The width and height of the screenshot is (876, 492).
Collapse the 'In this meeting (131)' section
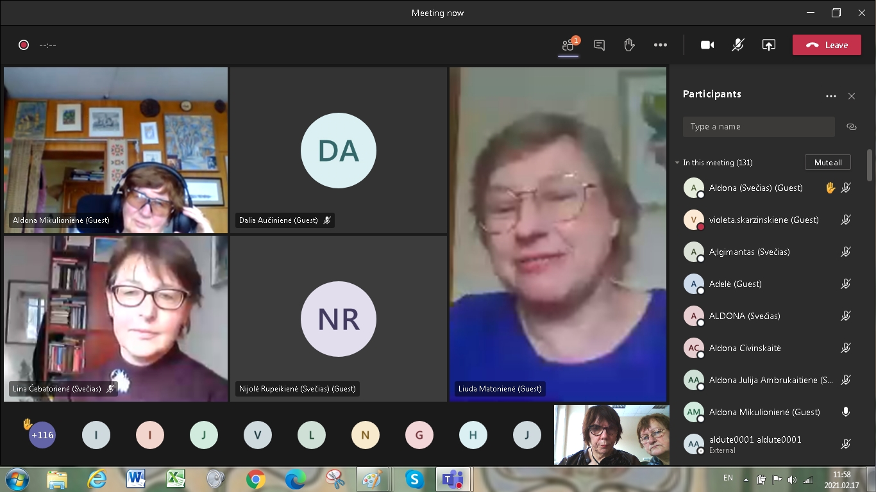click(677, 163)
